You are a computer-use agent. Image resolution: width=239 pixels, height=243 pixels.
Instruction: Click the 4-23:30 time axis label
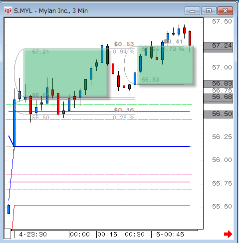pyautogui.click(x=33, y=234)
